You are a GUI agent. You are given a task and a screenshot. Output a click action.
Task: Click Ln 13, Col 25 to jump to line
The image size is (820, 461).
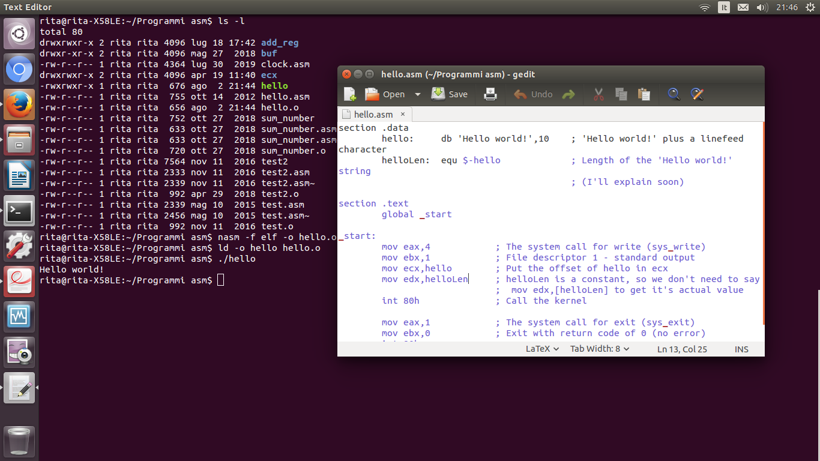pos(682,349)
